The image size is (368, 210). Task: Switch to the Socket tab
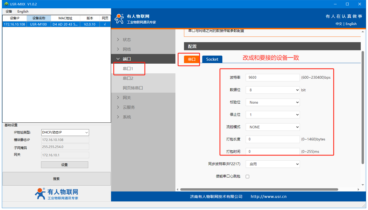click(x=212, y=59)
